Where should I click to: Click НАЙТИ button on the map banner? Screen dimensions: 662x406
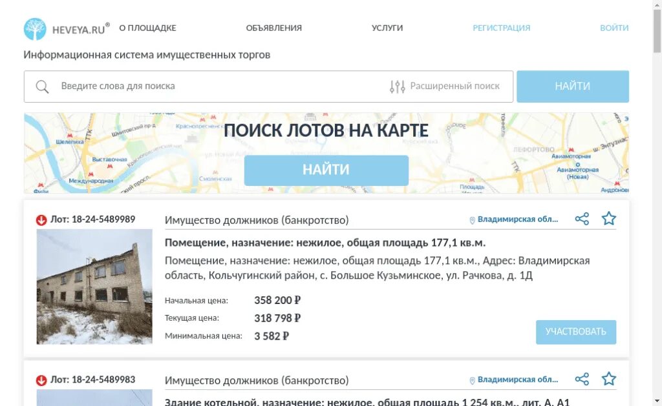326,170
